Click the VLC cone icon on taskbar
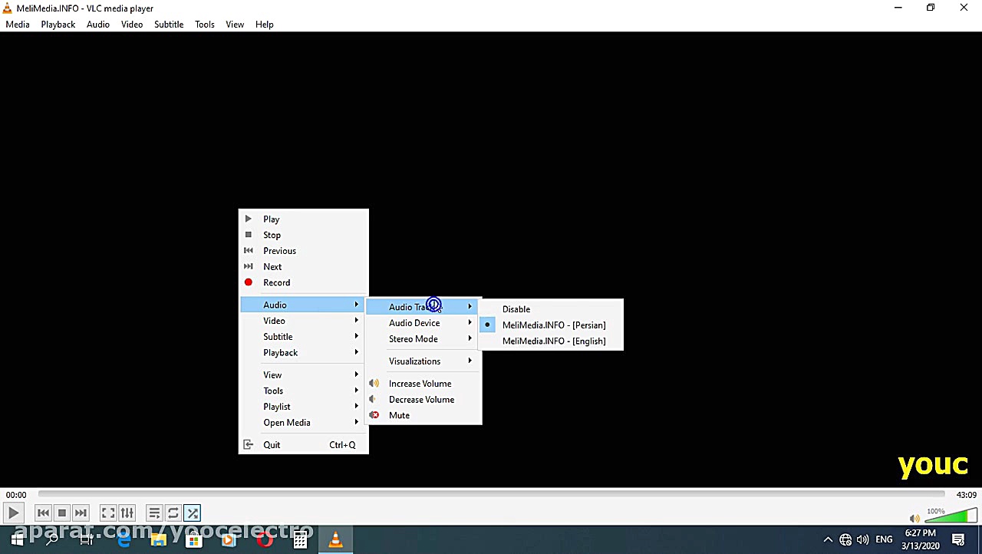 coord(335,540)
